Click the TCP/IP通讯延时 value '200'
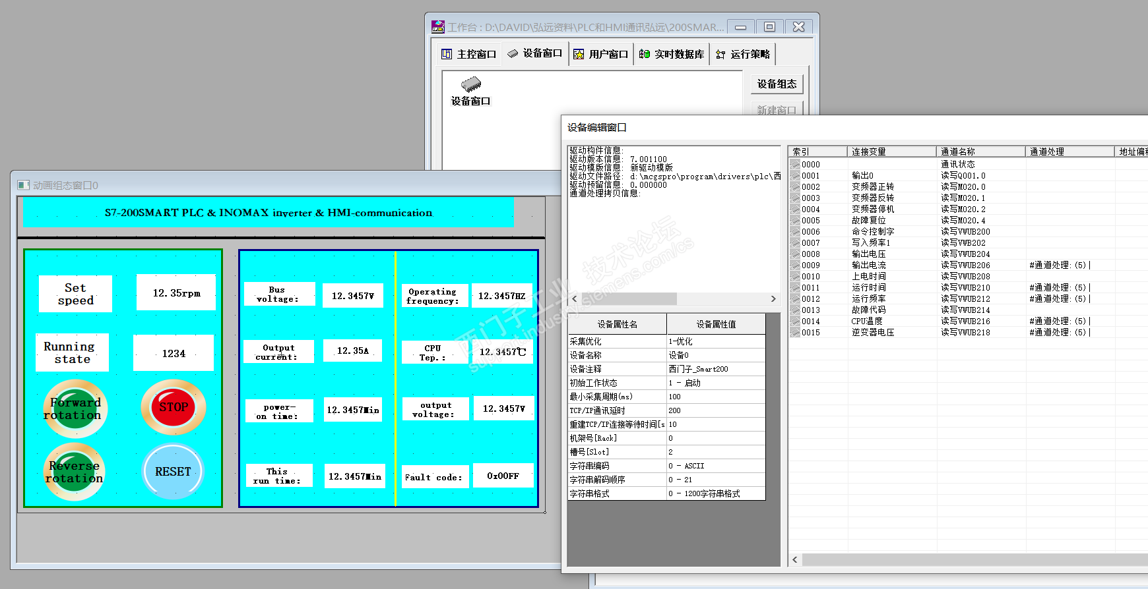The width and height of the screenshot is (1148, 589). pos(716,410)
